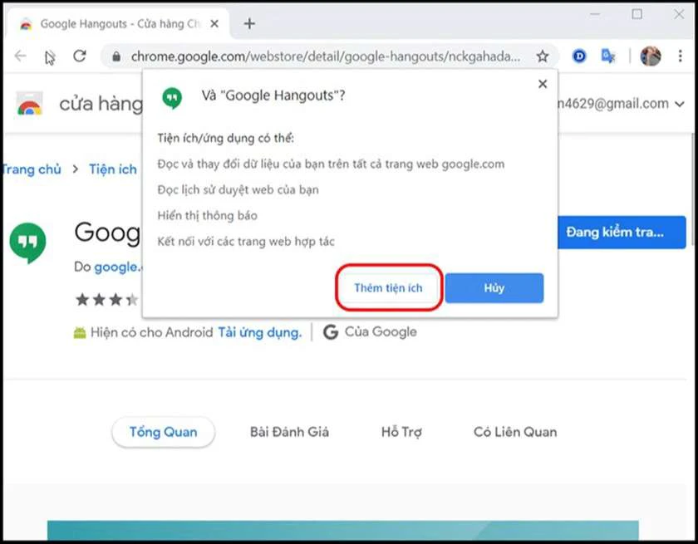Open the profile avatar picture
The width and height of the screenshot is (698, 544).
click(651, 56)
